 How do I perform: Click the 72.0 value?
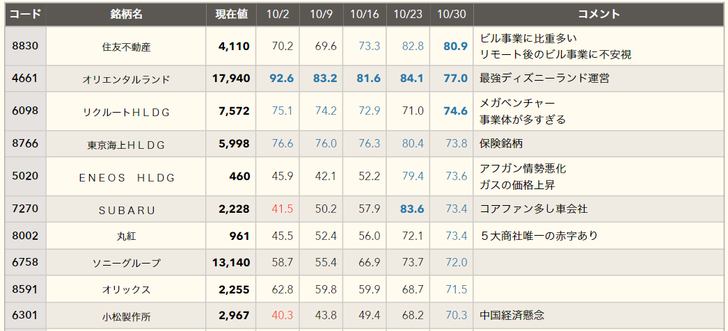(457, 263)
